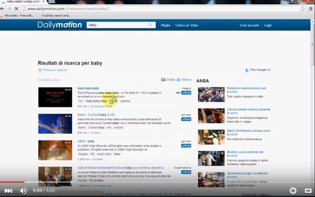Open ANSA video 'Benitez, sono contento'
Image resolution: width=315 pixels, height=197 pixels.
(x=245, y=152)
